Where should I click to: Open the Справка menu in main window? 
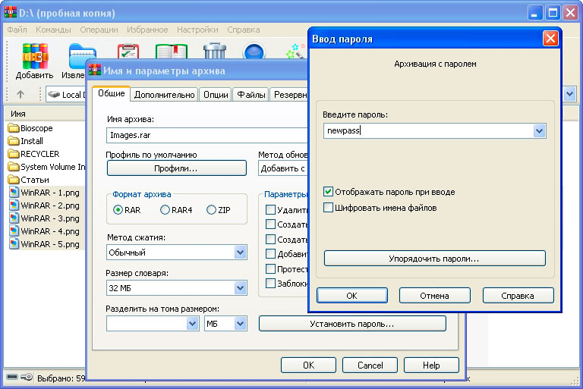click(244, 30)
